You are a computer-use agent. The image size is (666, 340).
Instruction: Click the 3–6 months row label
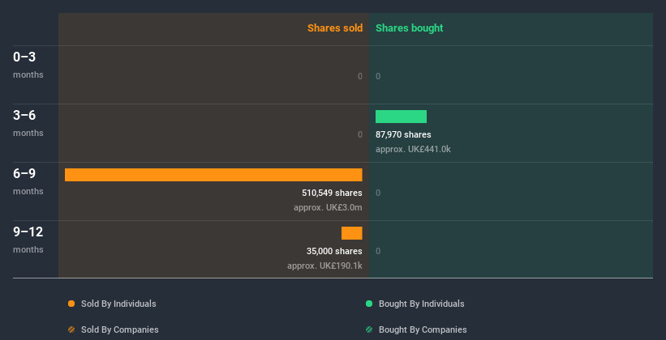(28, 123)
